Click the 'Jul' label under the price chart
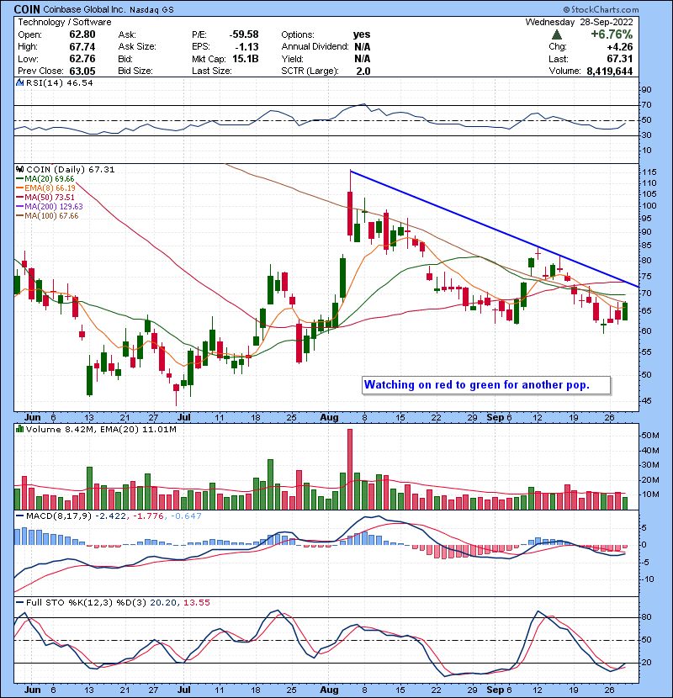 point(184,418)
